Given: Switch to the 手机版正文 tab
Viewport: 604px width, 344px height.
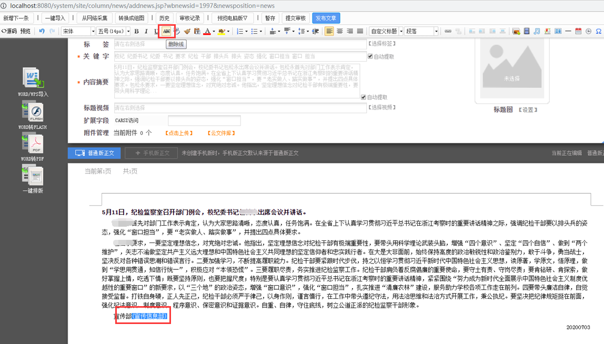Looking at the screenshot, I should pos(152,153).
